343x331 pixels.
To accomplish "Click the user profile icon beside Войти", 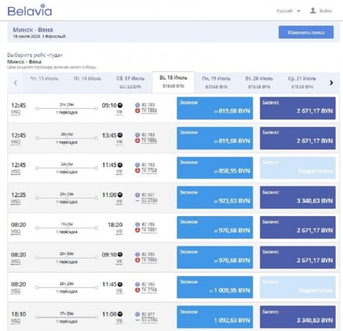I will (x=313, y=11).
